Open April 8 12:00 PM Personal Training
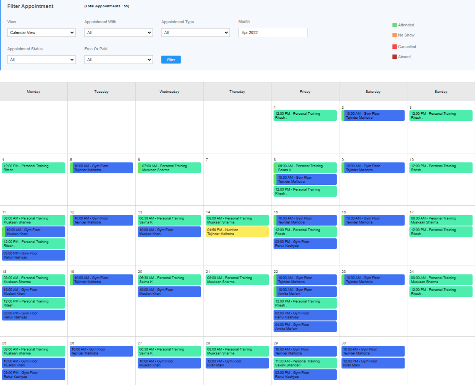 305,191
